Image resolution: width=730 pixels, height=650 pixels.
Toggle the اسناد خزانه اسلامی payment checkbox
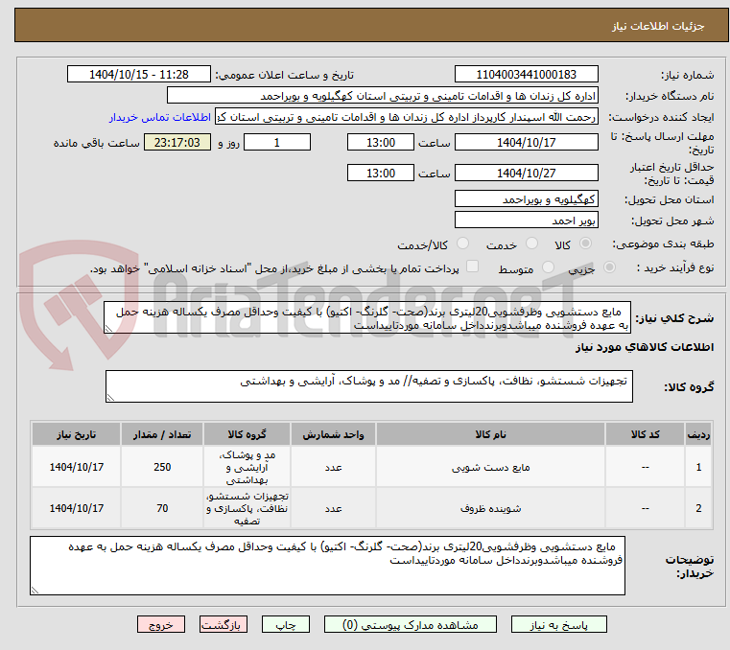(472, 267)
